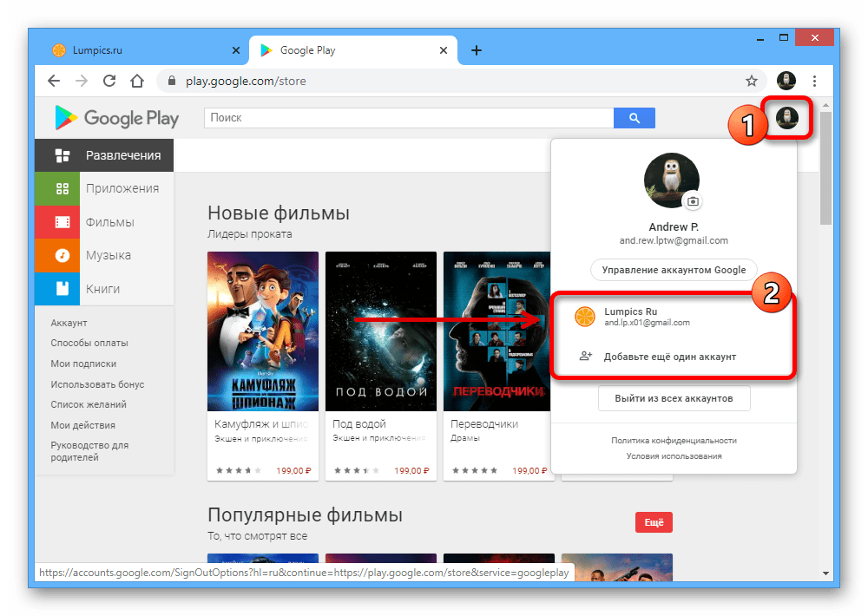Open the Под водой movie poster
This screenshot has height=616, width=868.
point(381,331)
